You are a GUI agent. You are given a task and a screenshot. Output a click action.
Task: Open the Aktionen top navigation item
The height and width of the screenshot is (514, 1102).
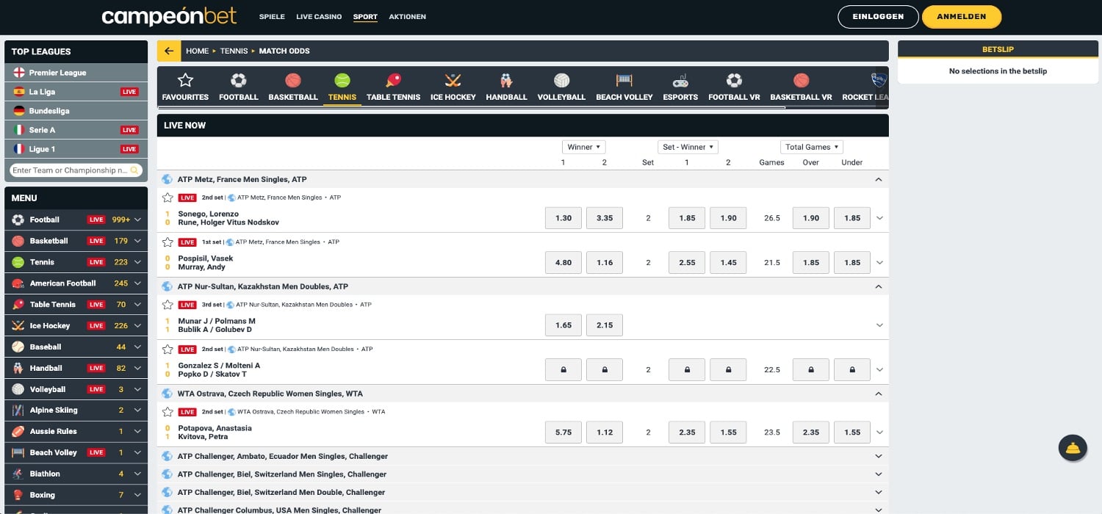[x=407, y=16]
